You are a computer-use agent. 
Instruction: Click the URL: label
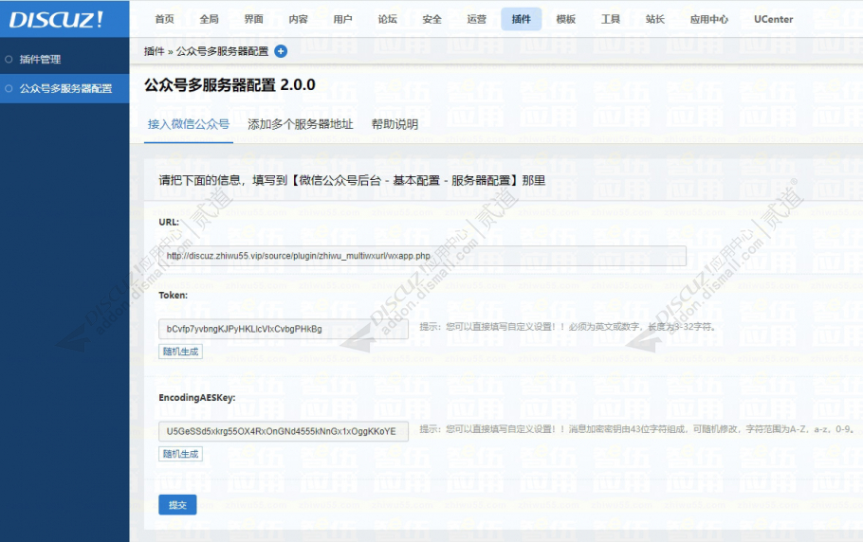[x=169, y=222]
